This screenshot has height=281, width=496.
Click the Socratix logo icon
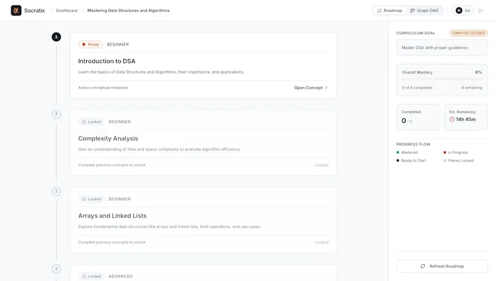pos(16,11)
